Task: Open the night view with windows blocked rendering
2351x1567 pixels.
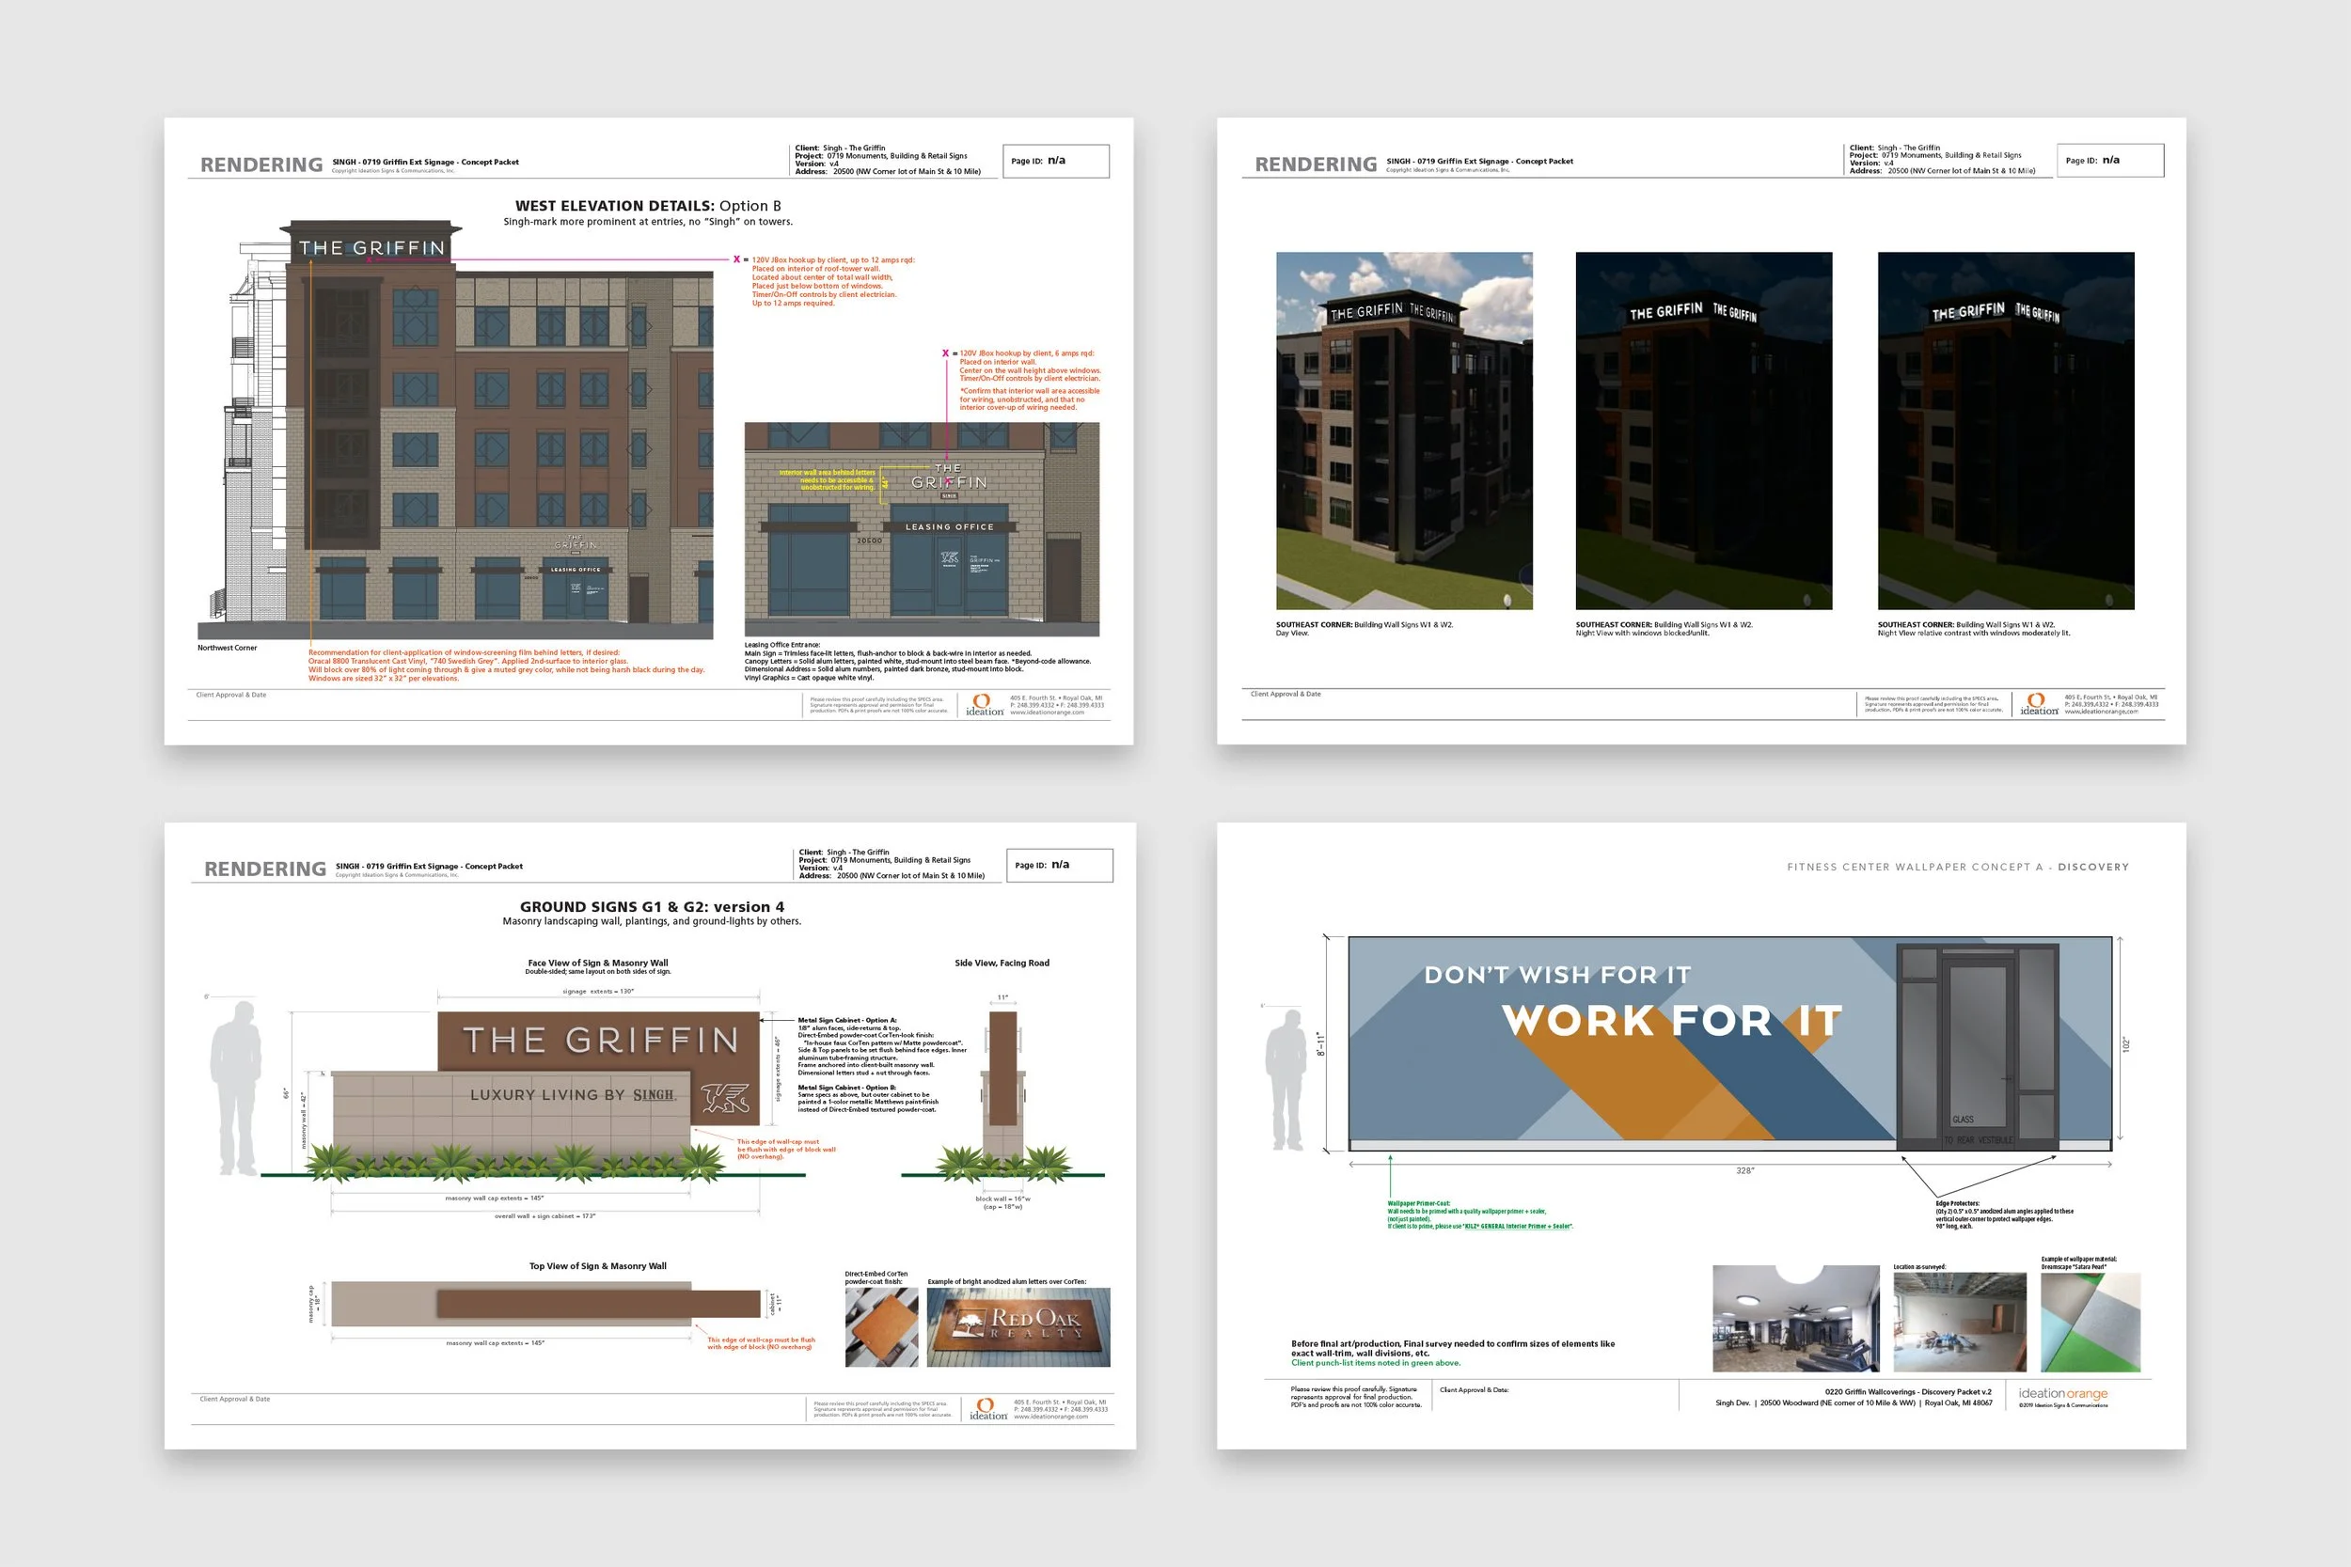Action: pos(1703,431)
